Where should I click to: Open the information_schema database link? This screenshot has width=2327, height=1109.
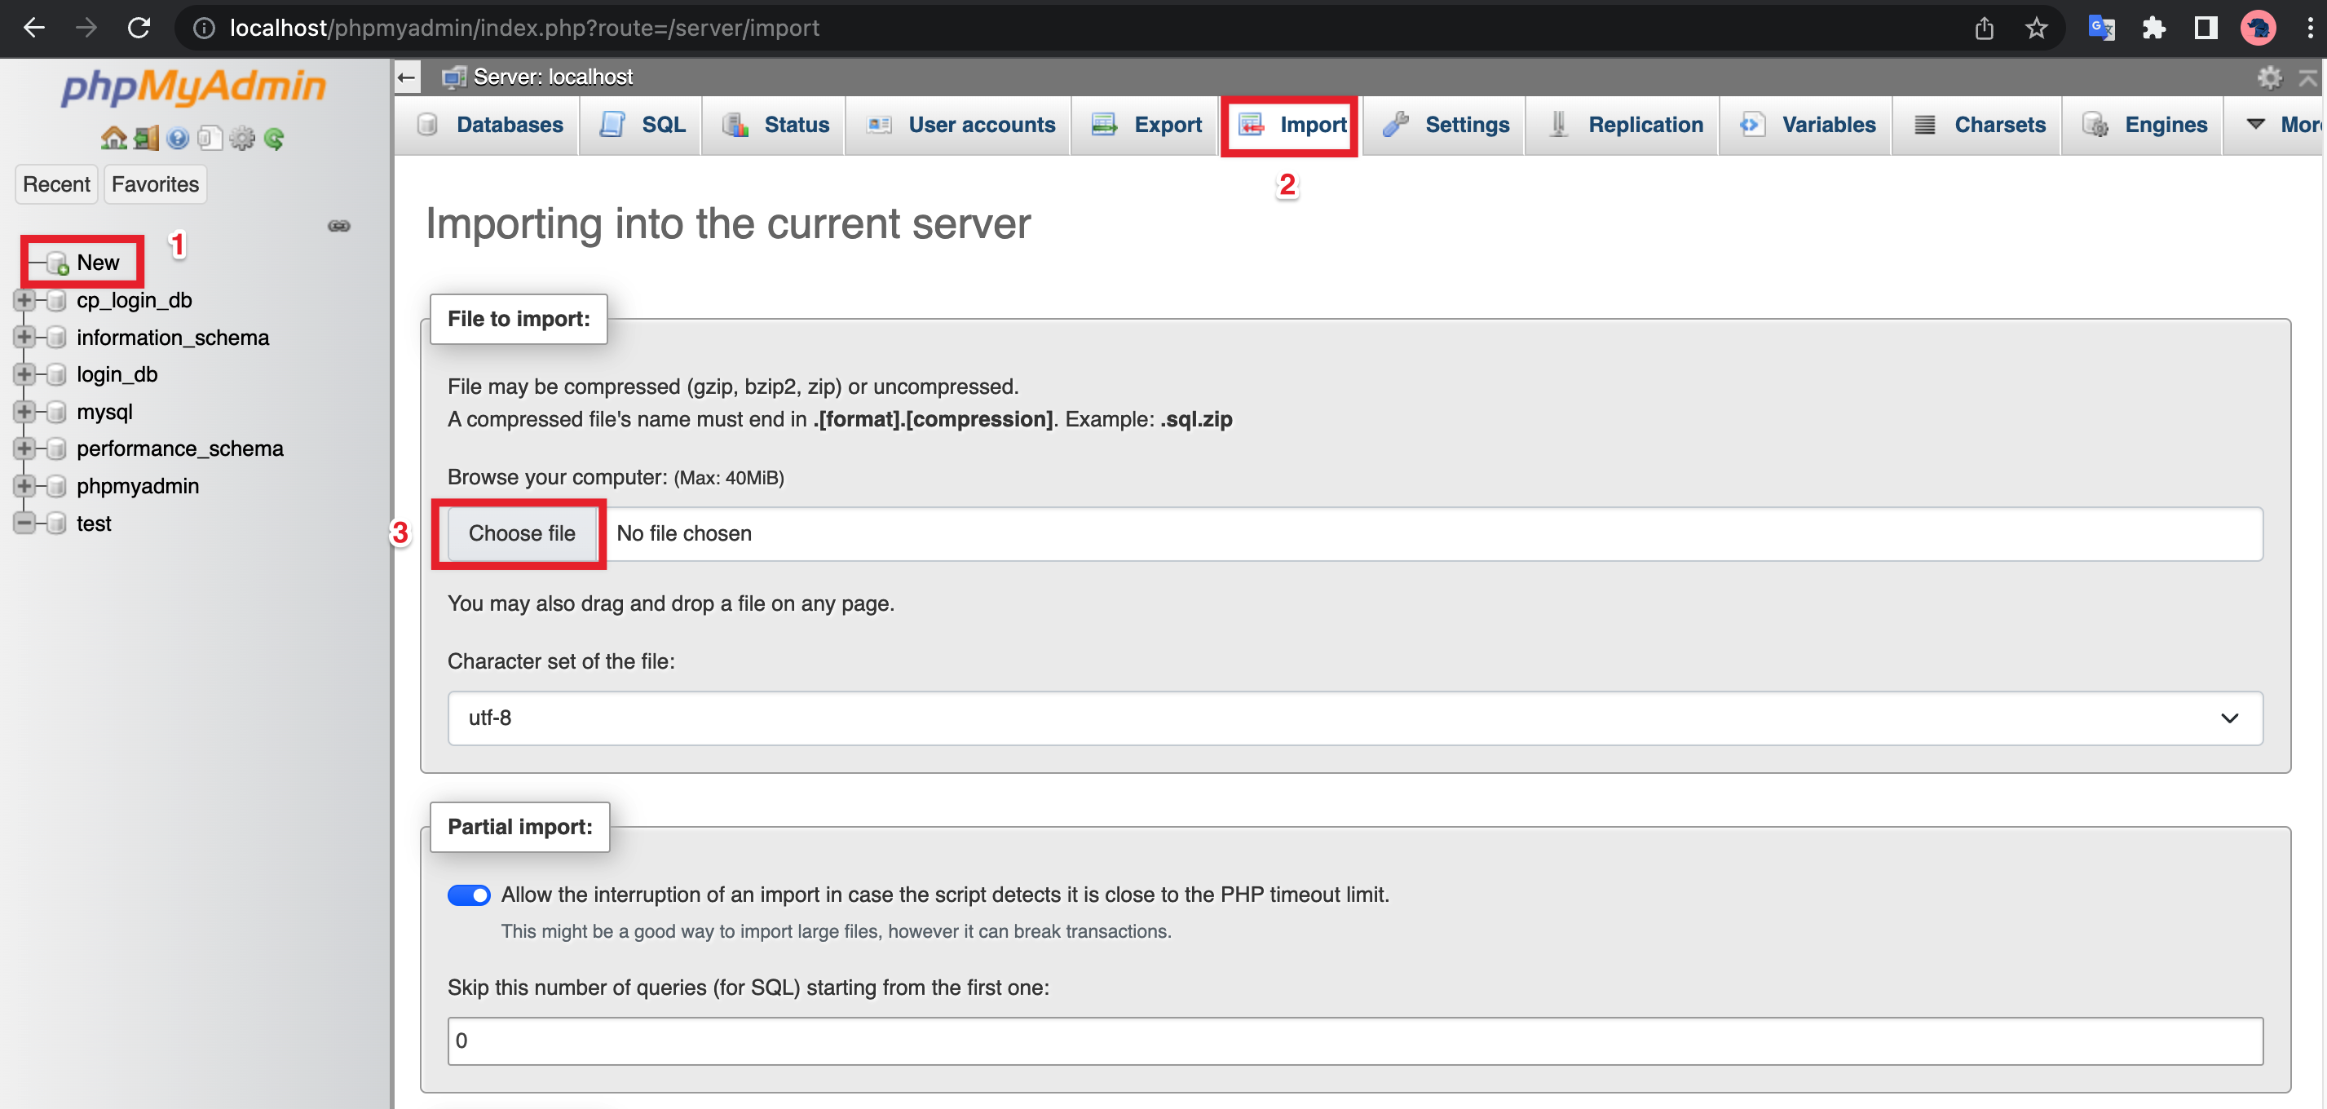point(173,337)
